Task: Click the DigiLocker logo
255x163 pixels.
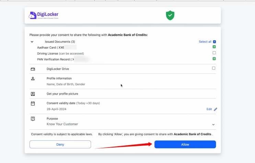Action: point(44,15)
